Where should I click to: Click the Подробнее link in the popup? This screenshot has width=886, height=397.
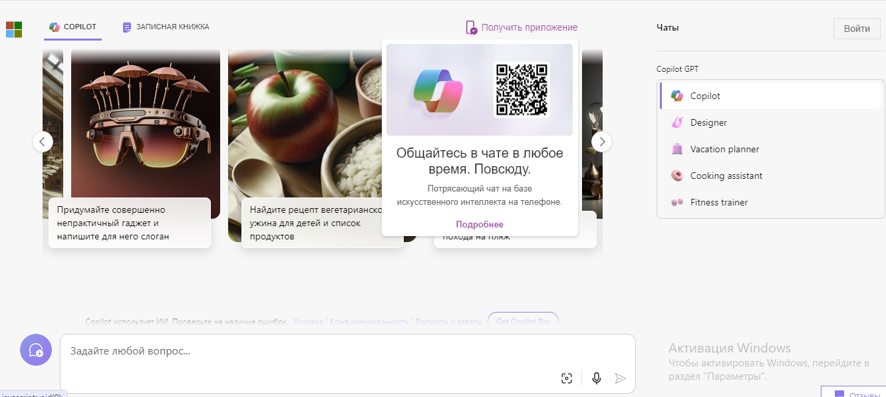coord(480,224)
